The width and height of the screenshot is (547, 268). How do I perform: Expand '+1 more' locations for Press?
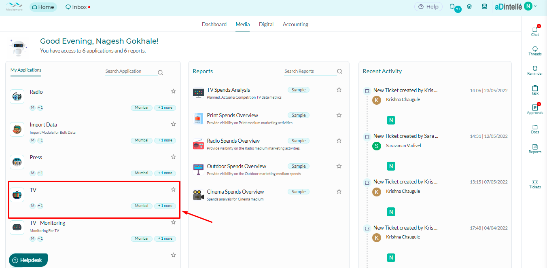coord(165,173)
